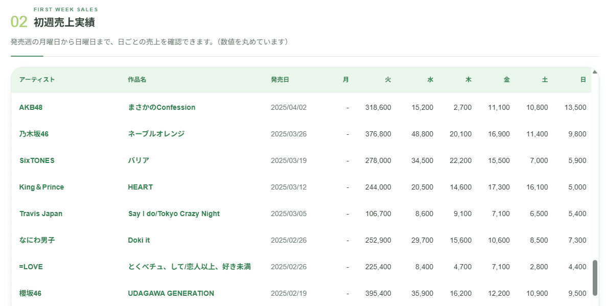Click なにわ男子 Friday value 10,600
606x306 pixels.
[x=499, y=240]
